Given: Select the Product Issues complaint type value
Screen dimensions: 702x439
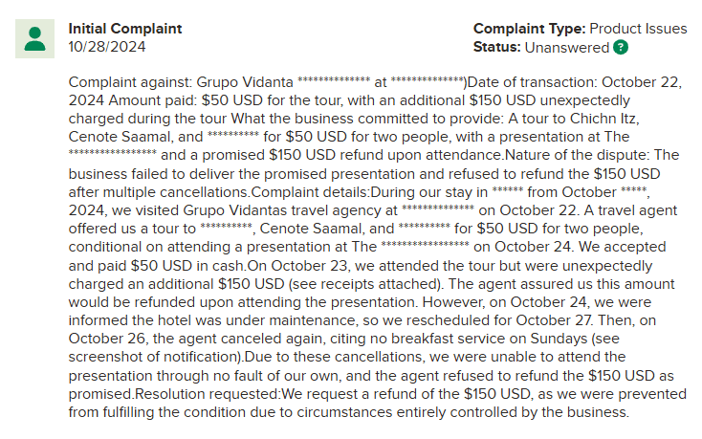Looking at the screenshot, I should click(638, 29).
